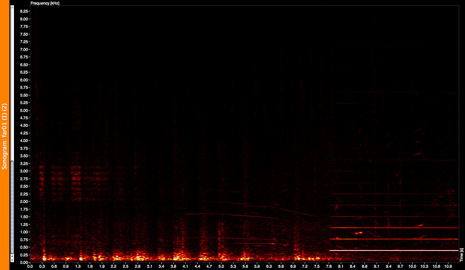Click the 0.0 tick on the time axis
This screenshot has height=270, width=465.
(x=30, y=266)
